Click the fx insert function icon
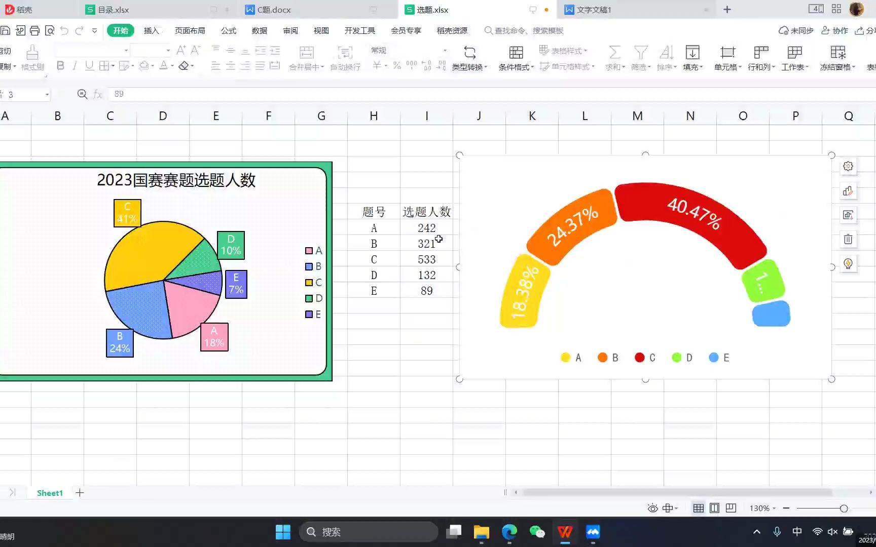The height and width of the screenshot is (547, 876). [97, 94]
